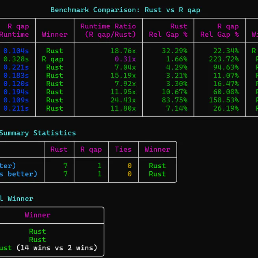Click the Winner header beside Runtime Ratio
Viewport: 258px width, 258px height.
click(x=55, y=35)
